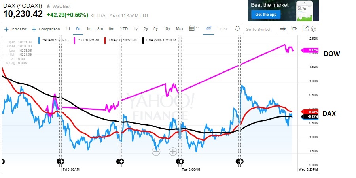Add an Indicator to the chart
Screen dimensions: 356x178
click(15, 29)
